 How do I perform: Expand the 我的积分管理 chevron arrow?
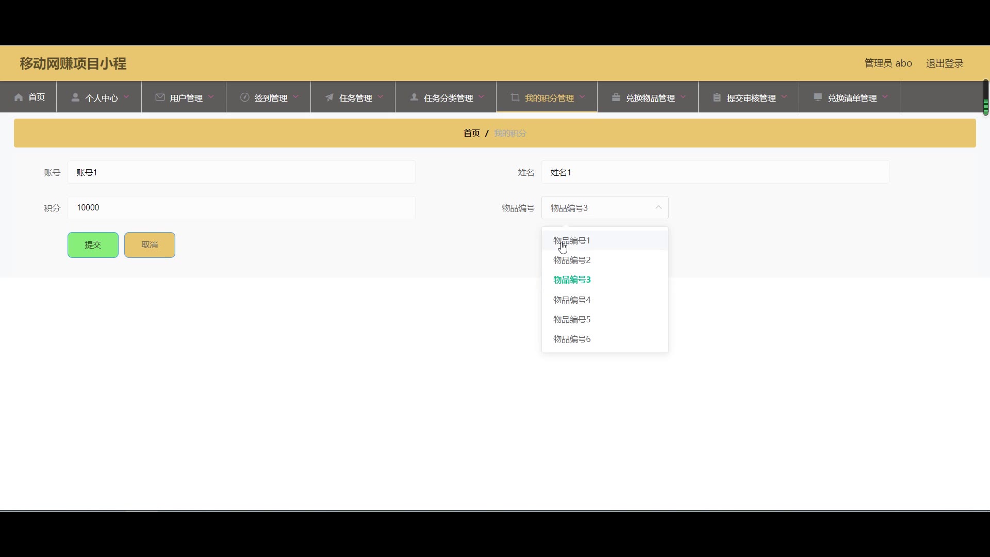click(582, 97)
